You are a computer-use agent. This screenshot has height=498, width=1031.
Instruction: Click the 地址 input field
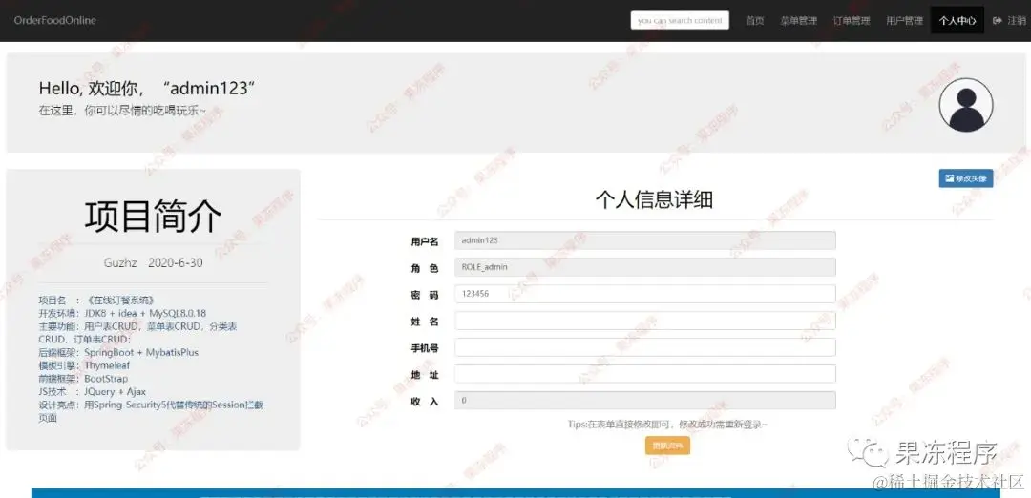tap(645, 374)
